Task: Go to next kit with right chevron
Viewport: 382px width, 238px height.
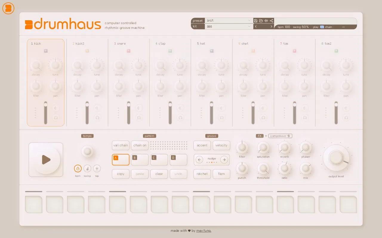Action: 271,26
